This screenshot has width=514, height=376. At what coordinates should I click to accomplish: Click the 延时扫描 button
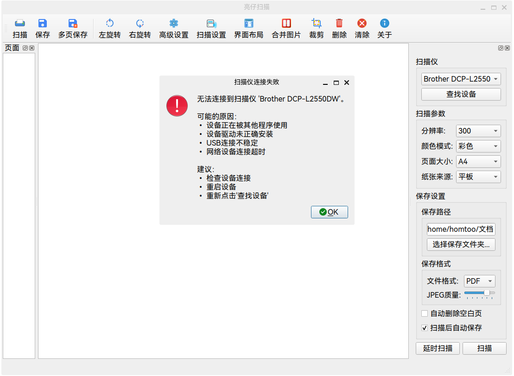pyautogui.click(x=438, y=349)
